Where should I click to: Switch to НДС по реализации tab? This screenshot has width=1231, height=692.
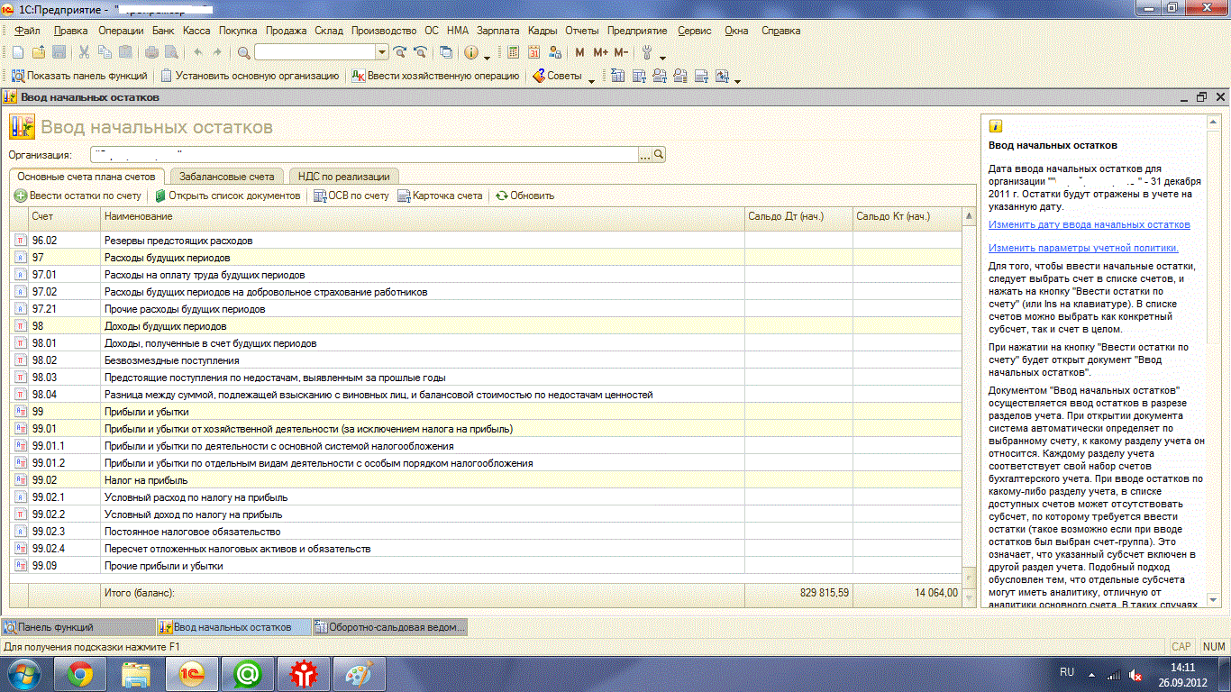[x=343, y=177]
